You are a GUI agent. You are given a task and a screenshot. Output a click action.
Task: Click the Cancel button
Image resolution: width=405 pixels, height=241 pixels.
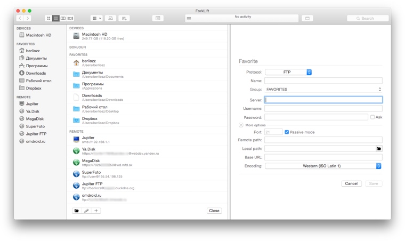pyautogui.click(x=351, y=183)
